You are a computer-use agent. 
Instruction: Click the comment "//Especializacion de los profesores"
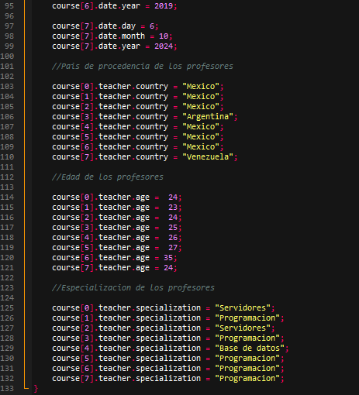pos(133,288)
